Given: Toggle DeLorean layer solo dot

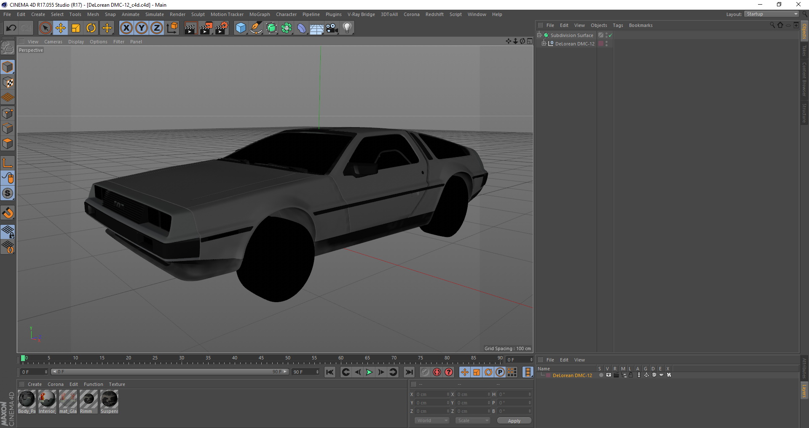Looking at the screenshot, I should point(601,375).
